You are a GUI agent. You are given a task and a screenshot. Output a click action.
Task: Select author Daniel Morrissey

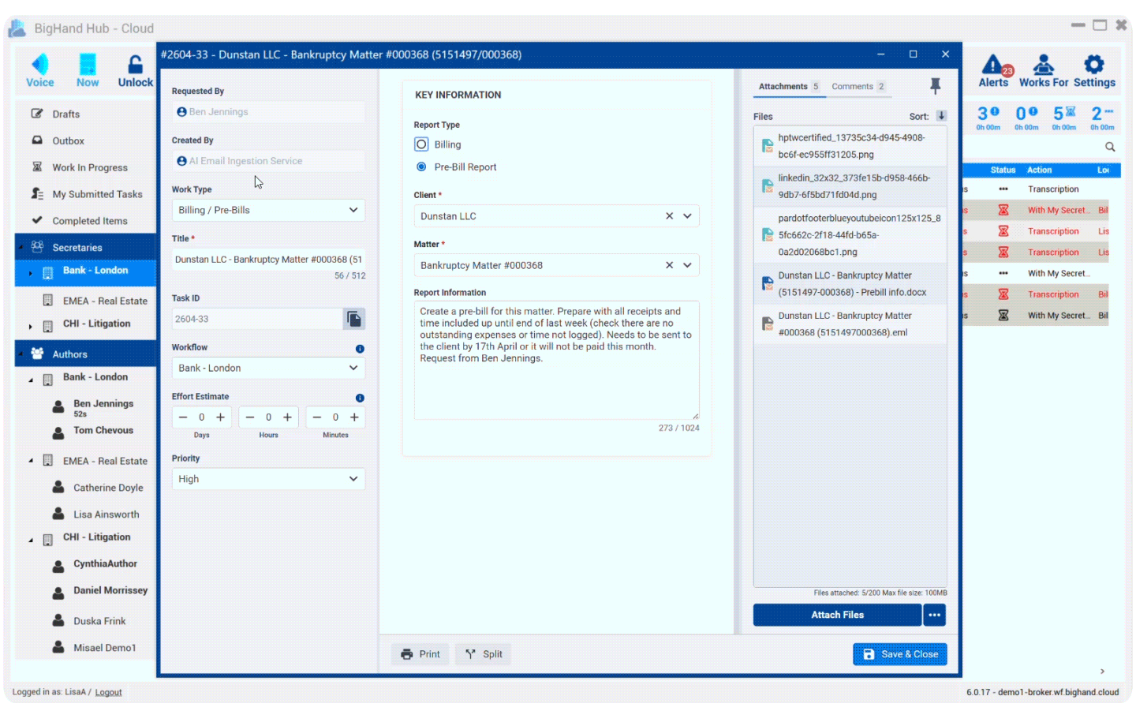click(110, 591)
